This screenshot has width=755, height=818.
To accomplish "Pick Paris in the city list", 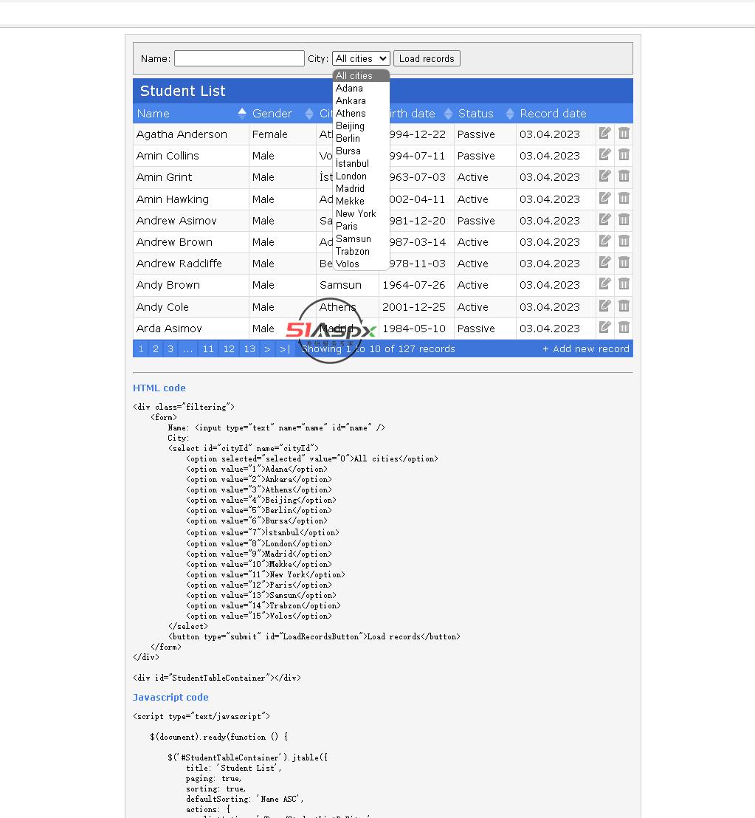I will (x=361, y=226).
